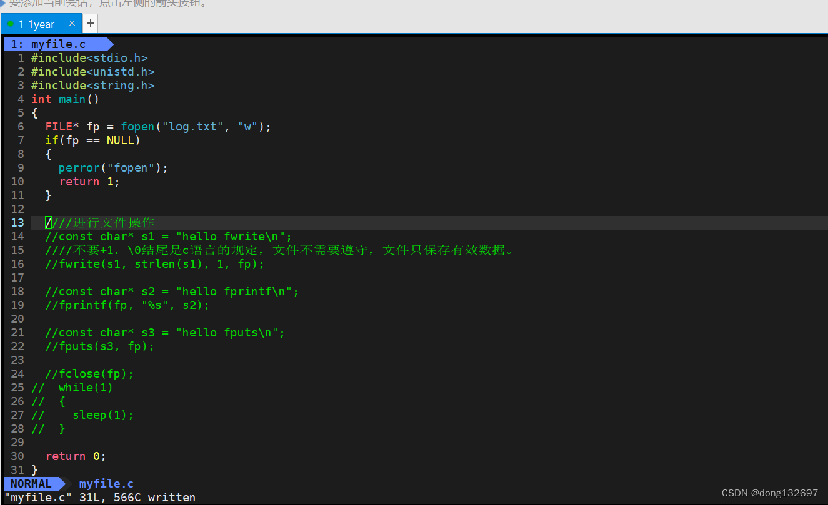Add a new session tab with plus button

coord(91,24)
